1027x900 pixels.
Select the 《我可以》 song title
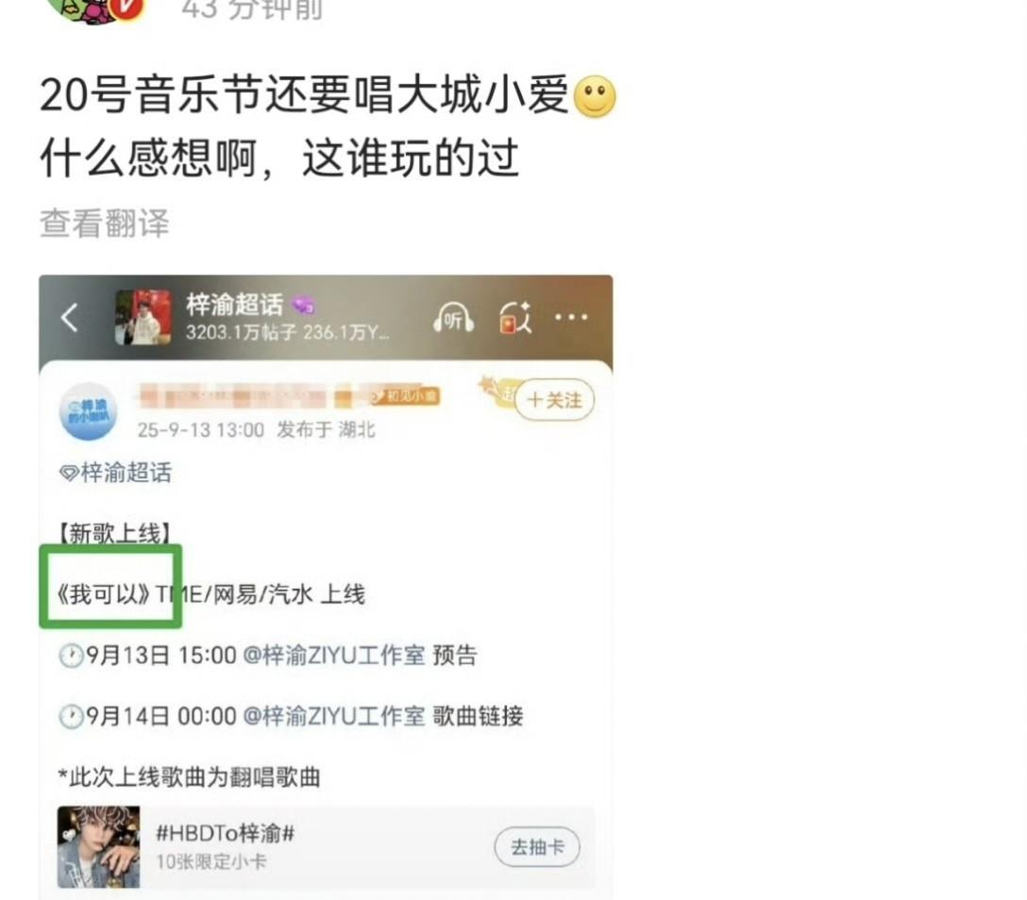pos(104,594)
